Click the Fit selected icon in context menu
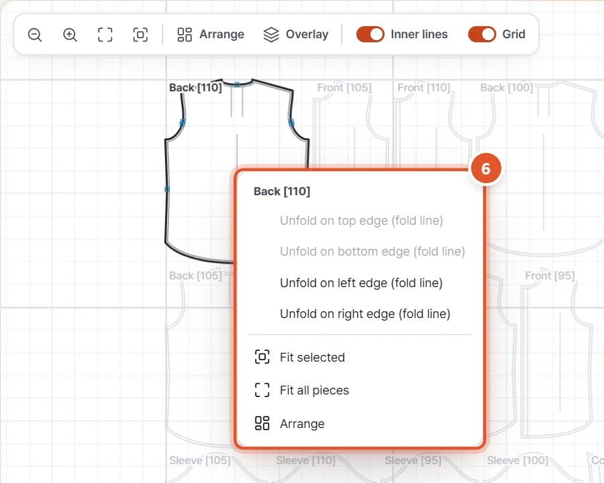The height and width of the screenshot is (483, 604). [262, 357]
